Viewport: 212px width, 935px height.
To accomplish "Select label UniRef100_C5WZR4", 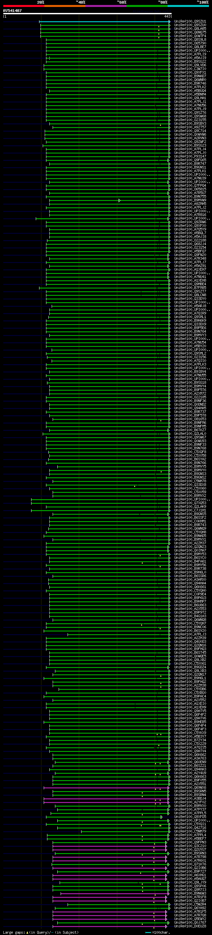I will (190, 904).
